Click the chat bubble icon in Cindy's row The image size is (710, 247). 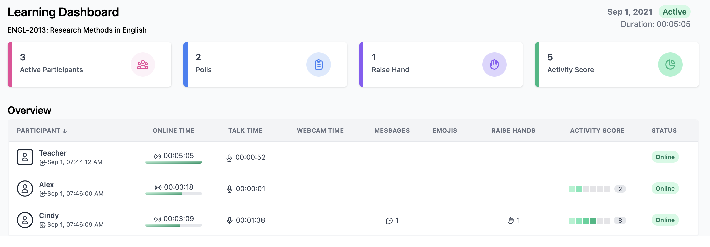pos(389,221)
